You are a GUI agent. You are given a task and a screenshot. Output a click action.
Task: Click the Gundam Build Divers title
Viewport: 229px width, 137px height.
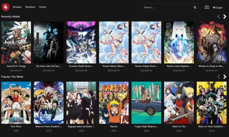click(x=81, y=66)
